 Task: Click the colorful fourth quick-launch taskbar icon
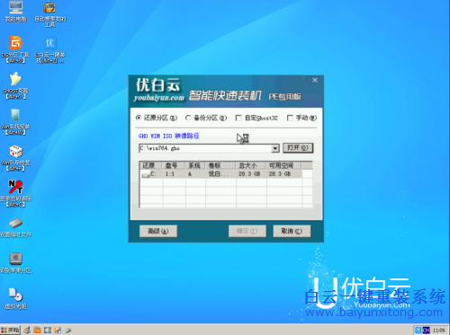58,331
